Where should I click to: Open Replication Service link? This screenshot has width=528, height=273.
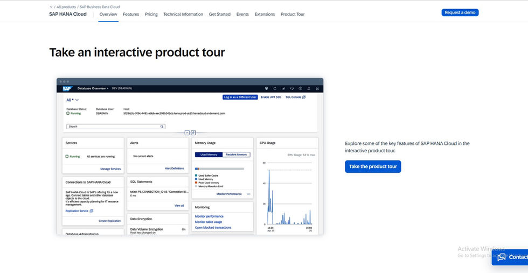(77, 211)
